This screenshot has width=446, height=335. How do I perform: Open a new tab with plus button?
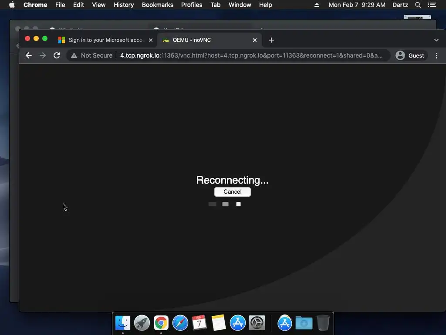pos(271,40)
